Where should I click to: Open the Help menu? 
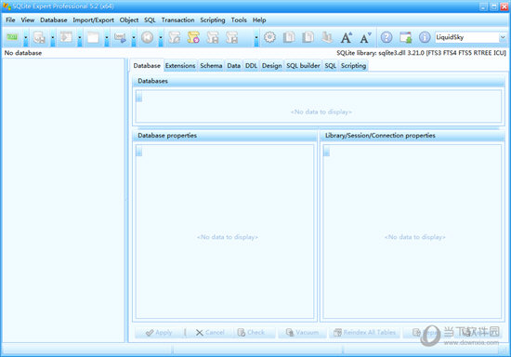click(259, 20)
